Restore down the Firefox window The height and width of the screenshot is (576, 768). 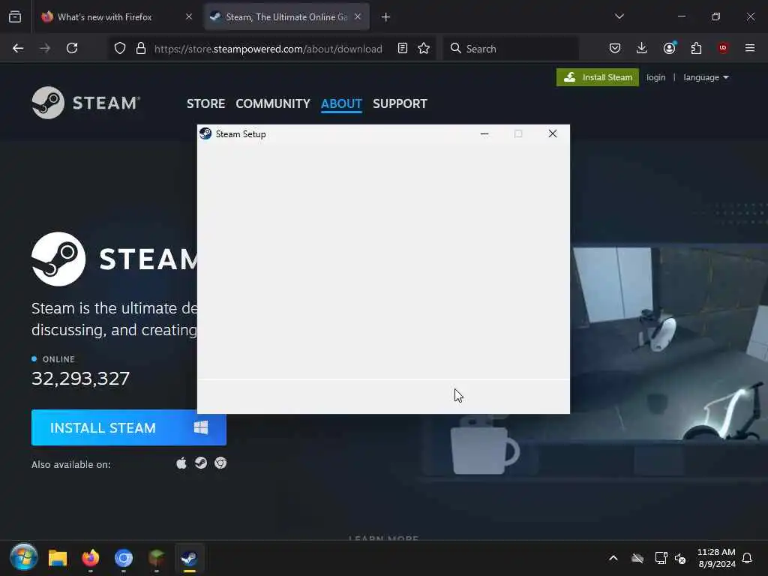pos(716,16)
